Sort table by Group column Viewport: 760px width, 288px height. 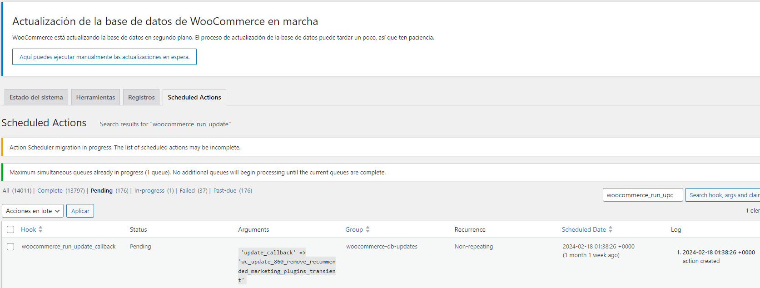coord(354,229)
